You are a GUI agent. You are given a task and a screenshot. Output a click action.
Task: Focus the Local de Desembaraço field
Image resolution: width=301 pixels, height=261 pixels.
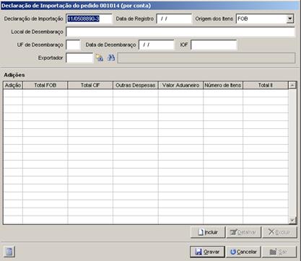180,32
